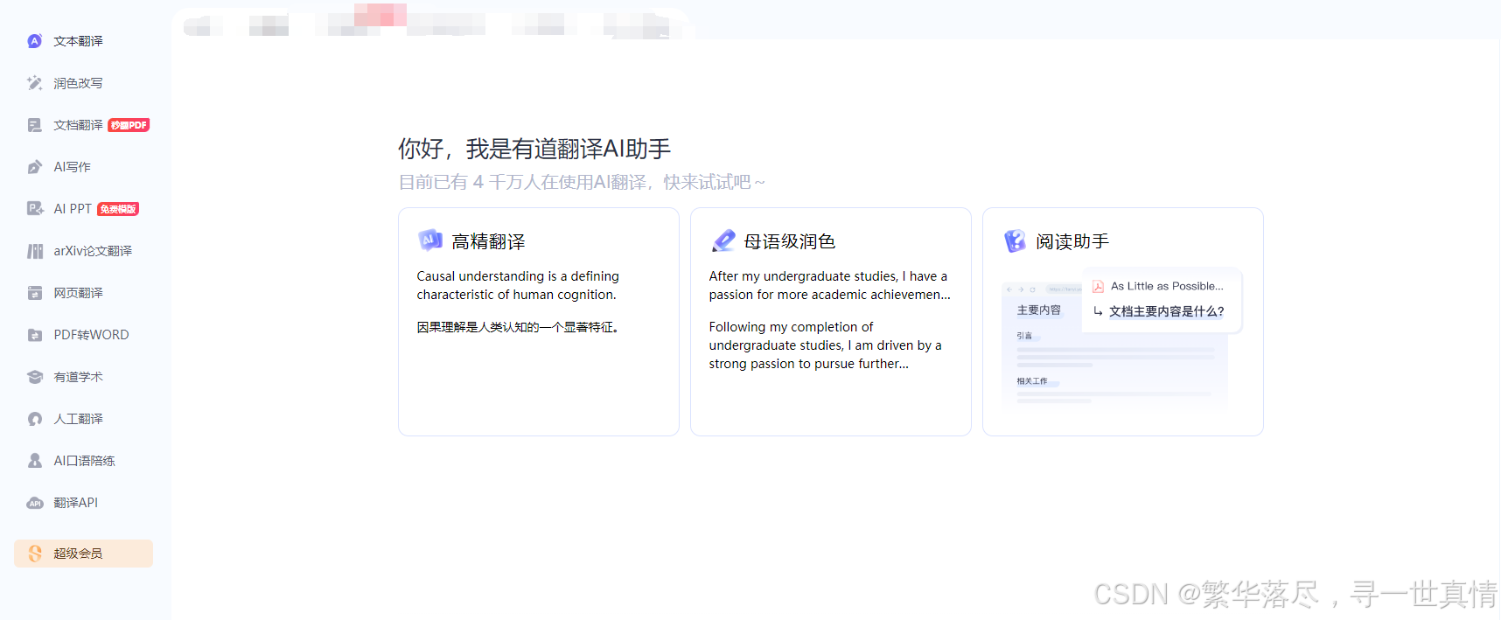Click the PDF file icon in reading preview
Screen dimensions: 1501x620
(x=1098, y=286)
